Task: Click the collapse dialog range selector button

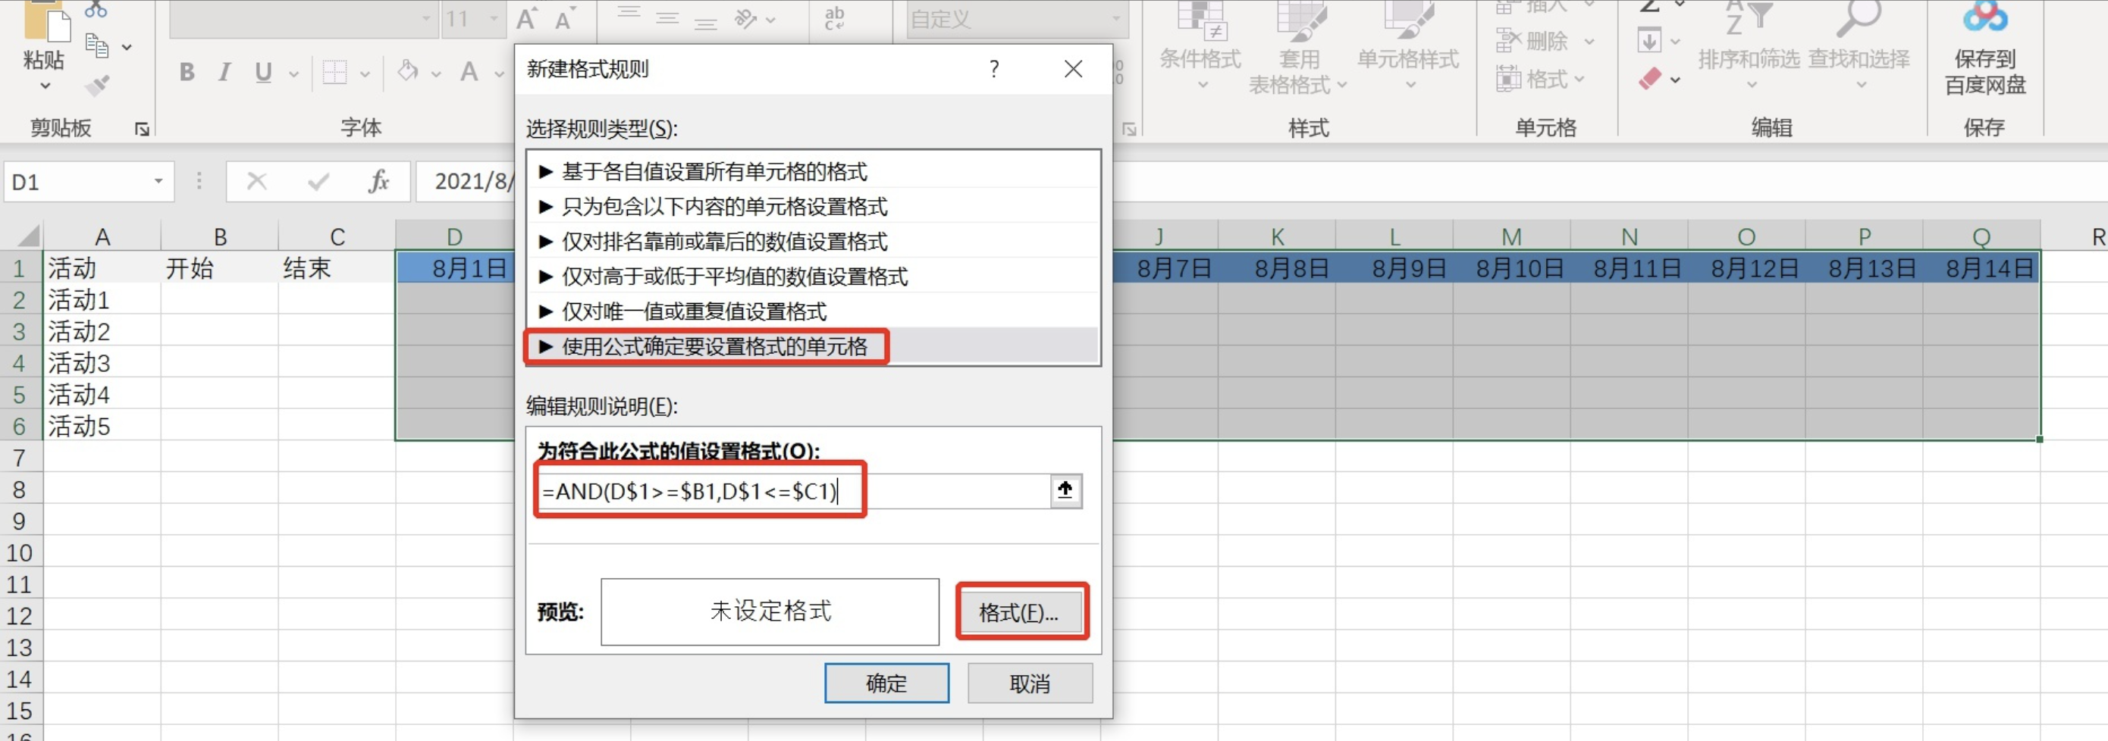Action: [x=1065, y=491]
